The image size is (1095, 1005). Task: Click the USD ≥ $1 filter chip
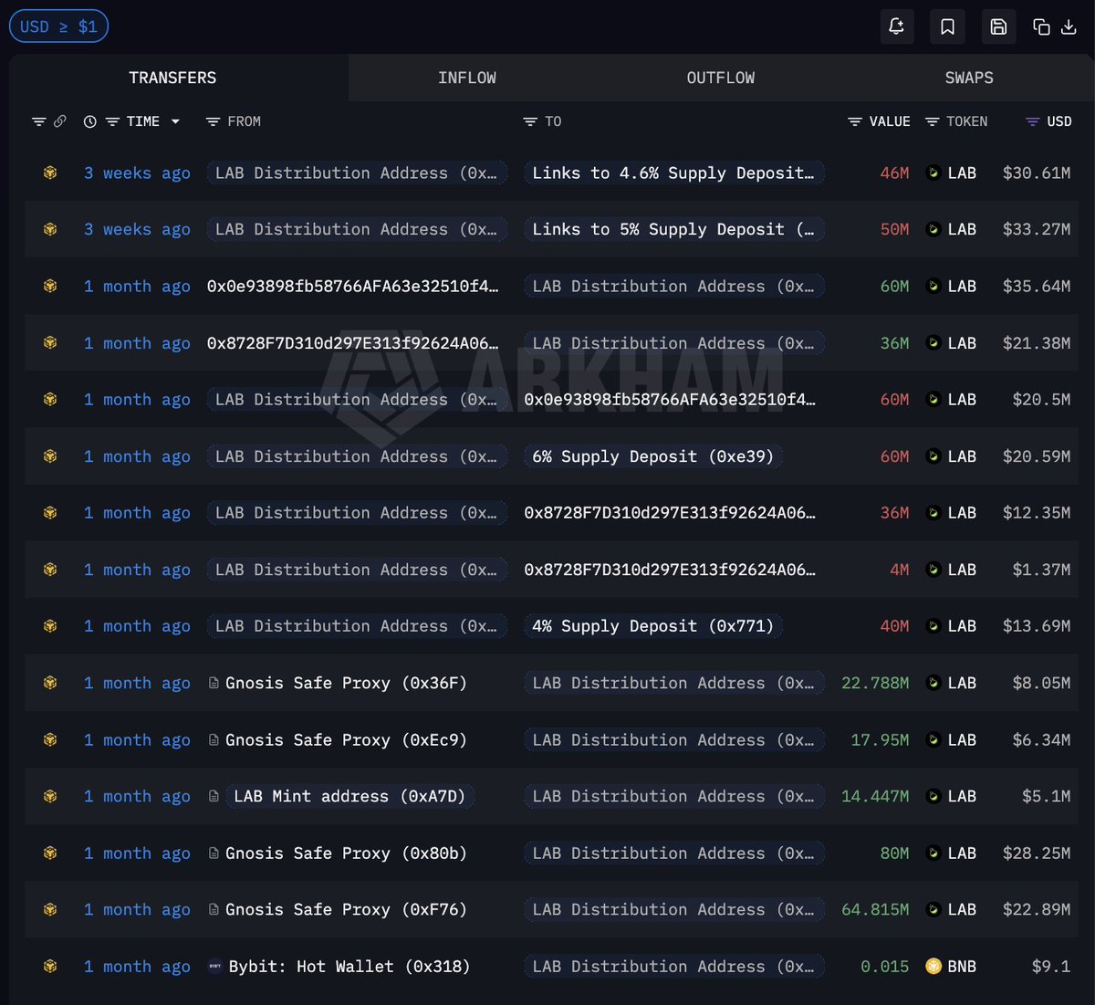click(58, 26)
